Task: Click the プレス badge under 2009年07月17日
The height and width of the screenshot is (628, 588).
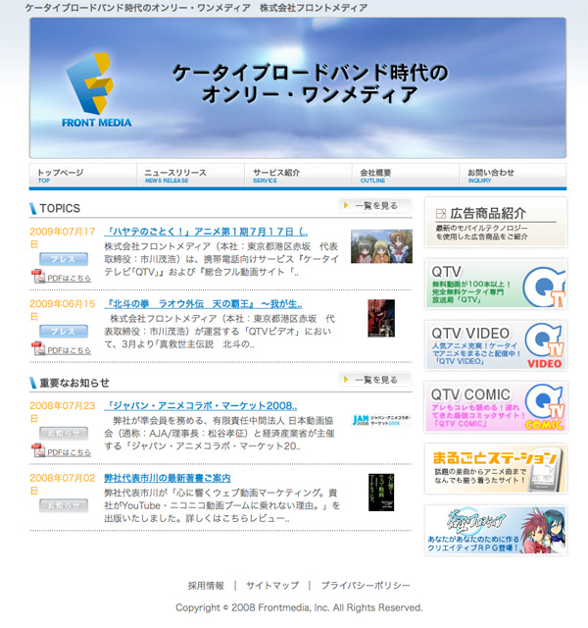Action: coord(64,259)
